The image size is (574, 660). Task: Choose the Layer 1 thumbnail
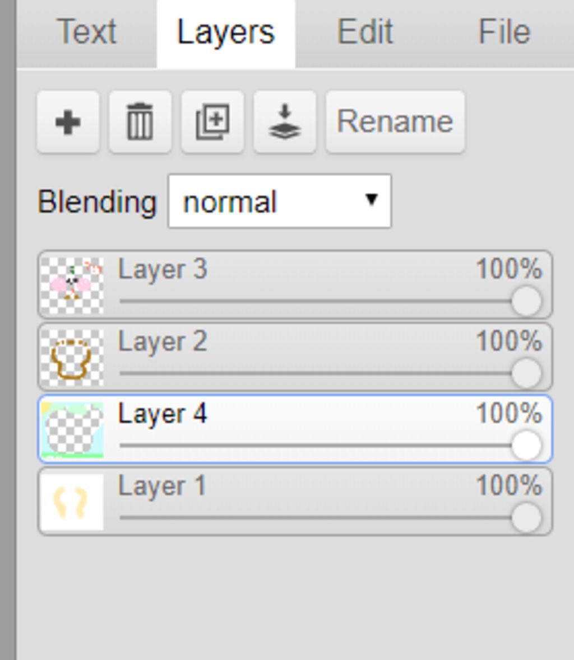(72, 502)
